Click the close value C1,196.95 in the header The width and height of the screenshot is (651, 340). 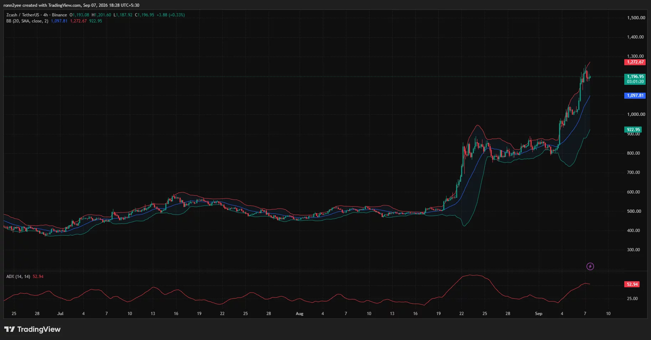[144, 15]
